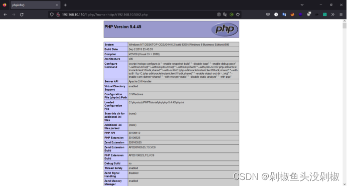The image size is (347, 186).
Task: Click the PHP logo image
Action: [225, 29]
